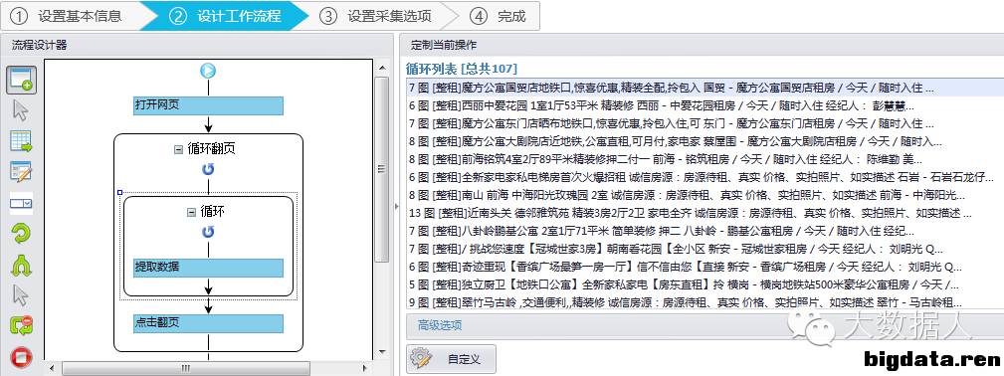Collapse the inner 循环 block

tap(191, 212)
